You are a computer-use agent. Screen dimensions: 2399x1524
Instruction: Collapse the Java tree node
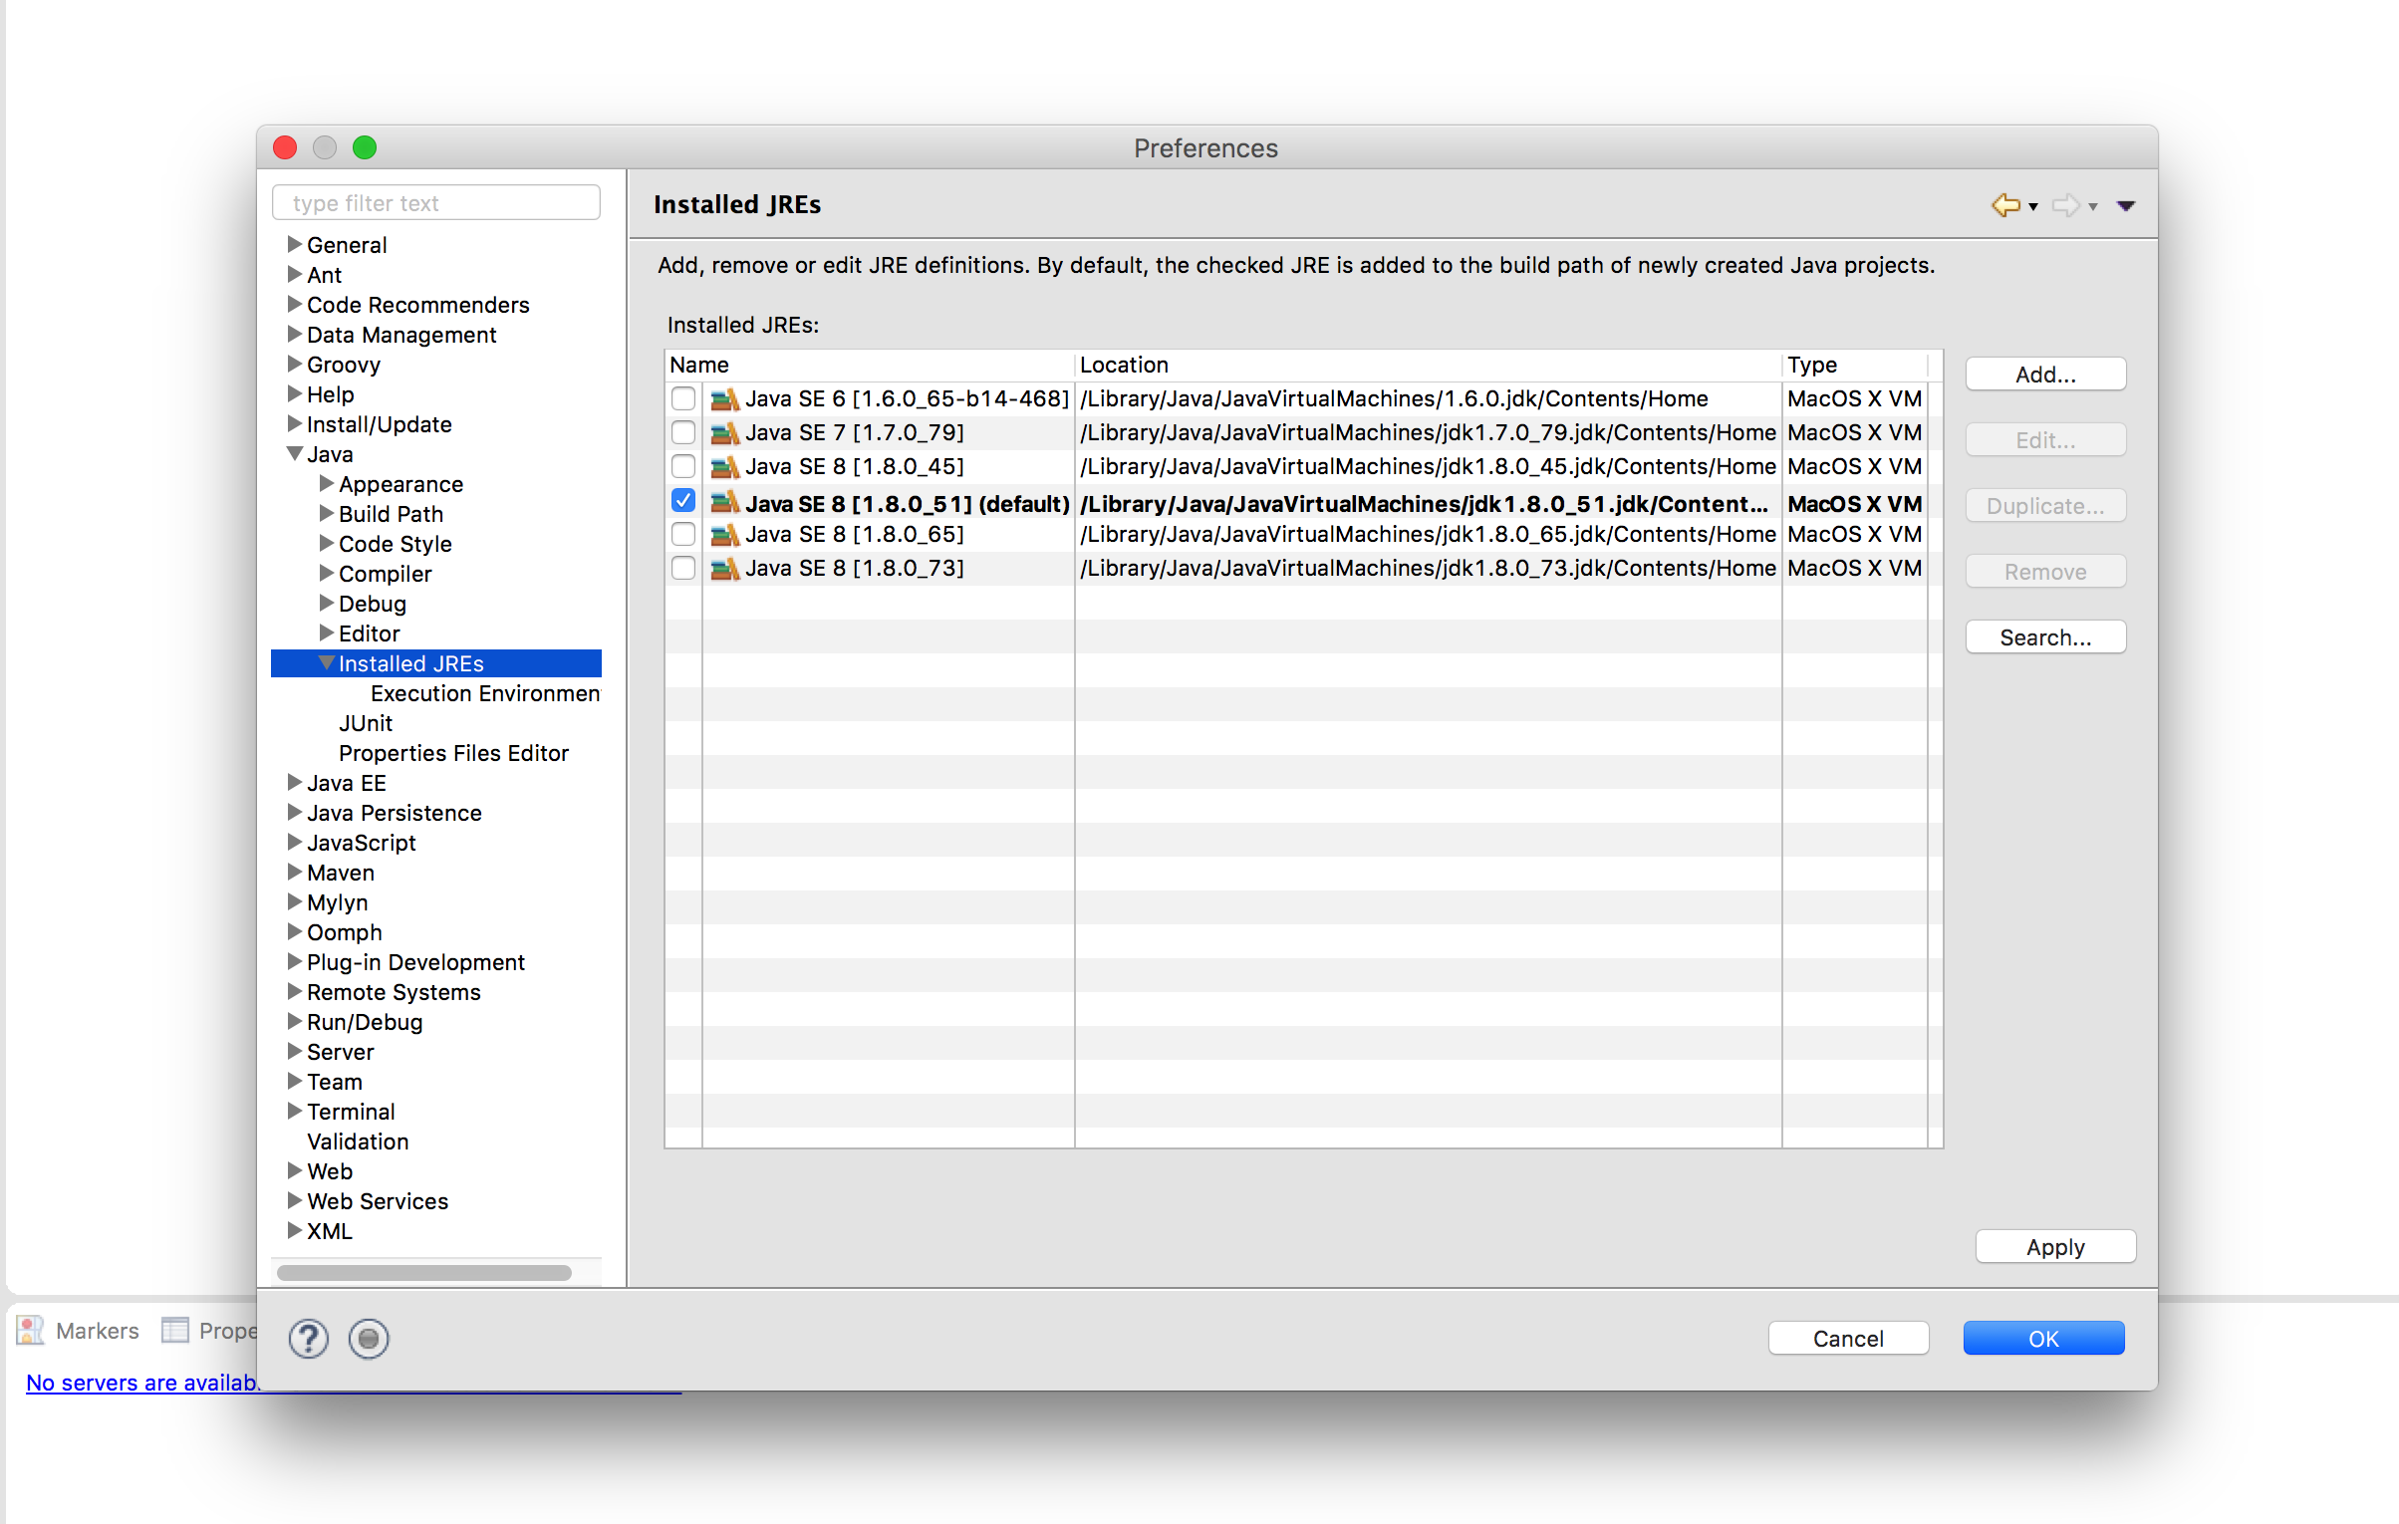pos(295,454)
